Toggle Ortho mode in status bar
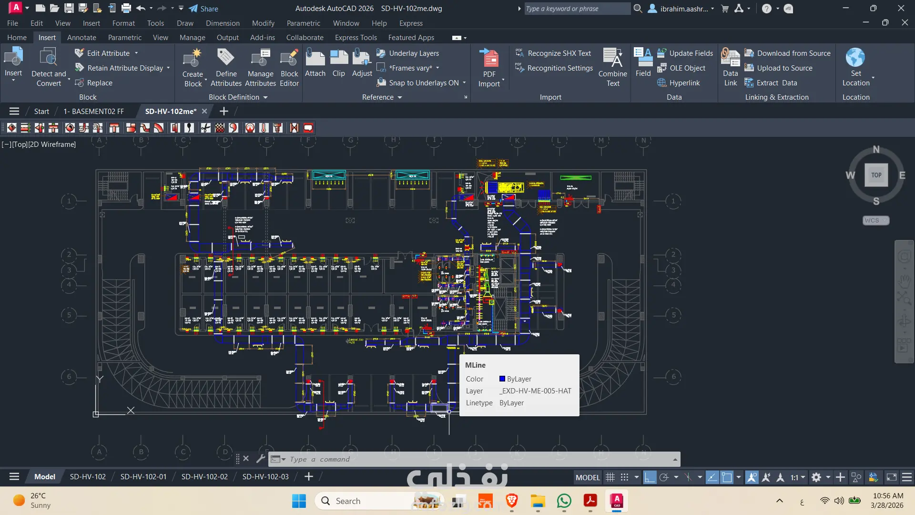The image size is (915, 515). (x=650, y=477)
